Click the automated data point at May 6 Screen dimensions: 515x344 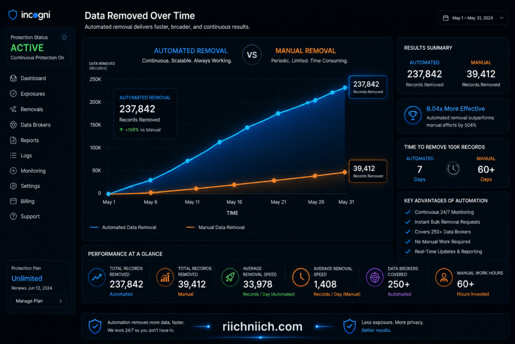coord(150,180)
